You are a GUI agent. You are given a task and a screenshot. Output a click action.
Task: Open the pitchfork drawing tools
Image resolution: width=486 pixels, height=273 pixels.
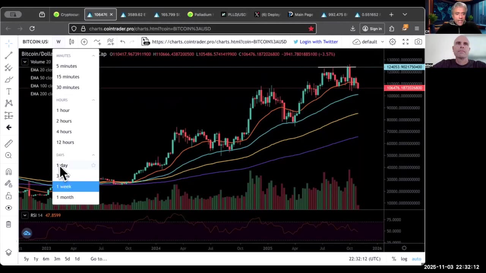tap(9, 67)
